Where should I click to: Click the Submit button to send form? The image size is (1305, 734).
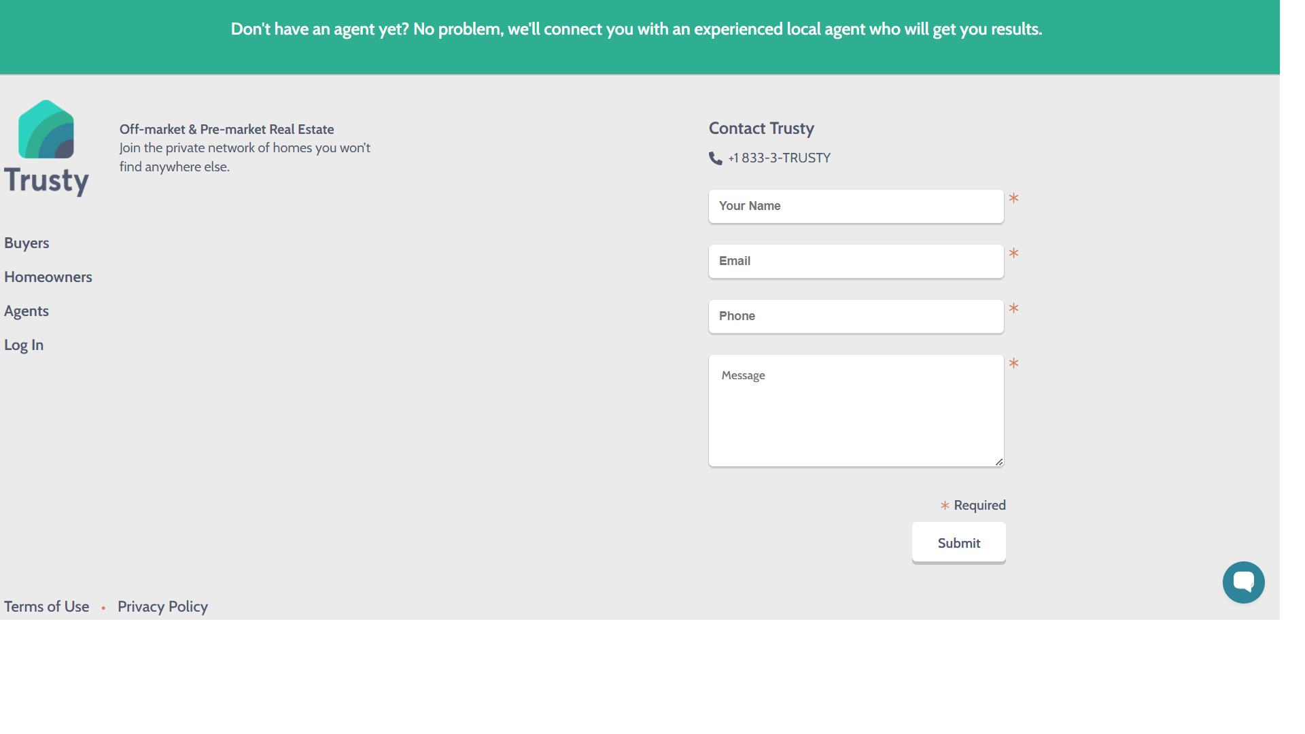[958, 542]
